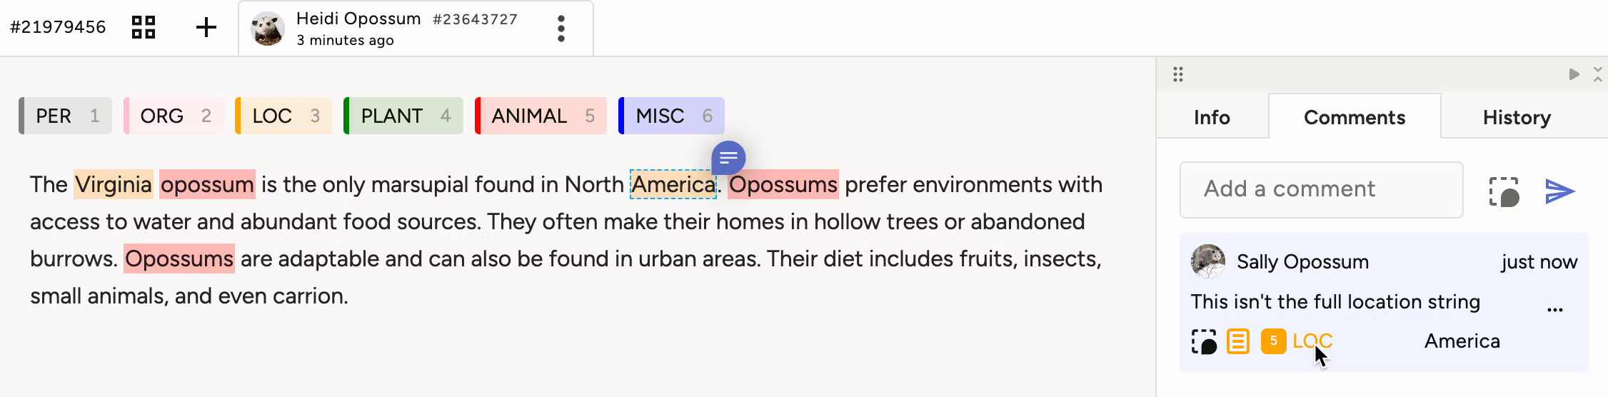Viewport: 1608px width, 397px height.
Task: Click orange text icon in comment
Action: point(1238,341)
